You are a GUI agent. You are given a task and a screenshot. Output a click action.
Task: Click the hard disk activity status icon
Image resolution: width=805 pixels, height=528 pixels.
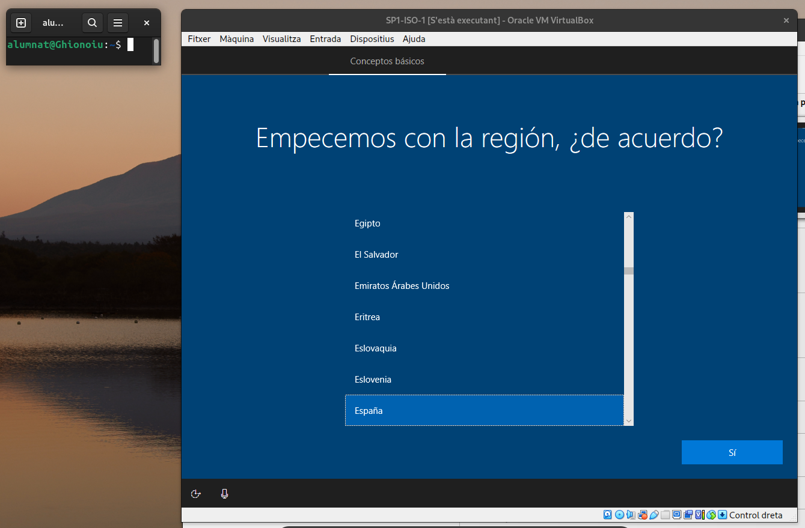(x=608, y=515)
